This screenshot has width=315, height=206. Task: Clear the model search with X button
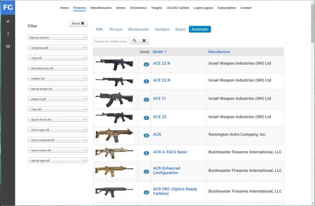coord(144,41)
